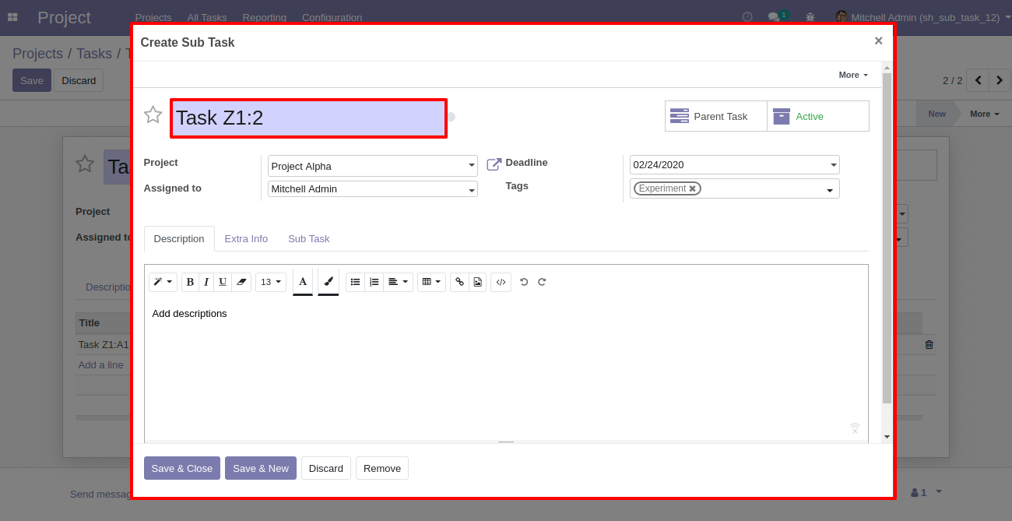1012x521 pixels.
Task: Toggle the priority star beside Task Z1:2
Action: pyautogui.click(x=153, y=115)
